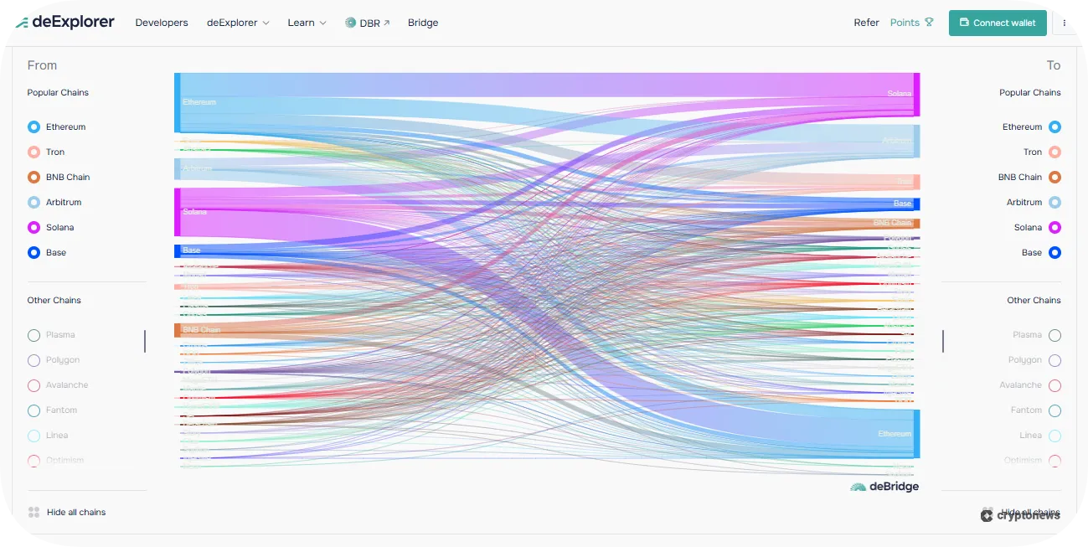Open the Points link
The height and width of the screenshot is (547, 1088).
point(911,23)
